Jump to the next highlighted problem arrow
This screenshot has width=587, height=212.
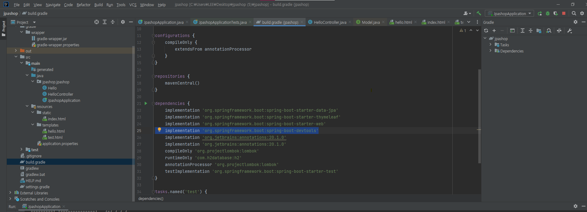click(x=477, y=30)
